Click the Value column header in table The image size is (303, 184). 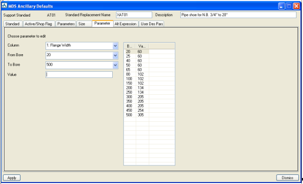click(x=142, y=46)
